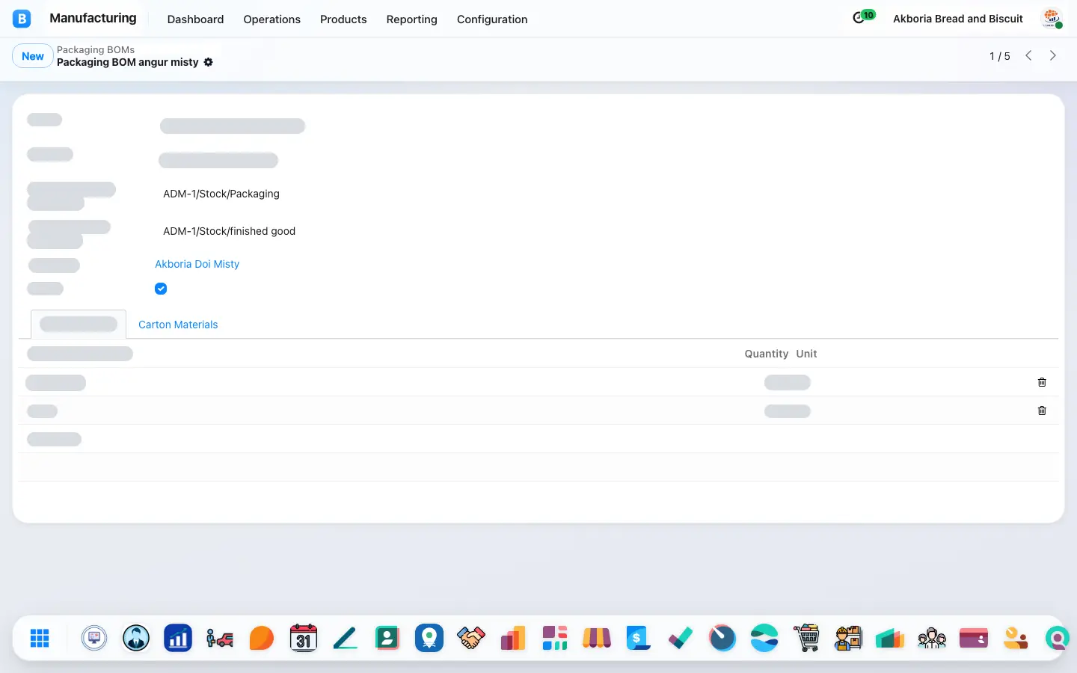Open the map pin app icon in dock
Viewport: 1077px width, 673px height.
(x=429, y=638)
